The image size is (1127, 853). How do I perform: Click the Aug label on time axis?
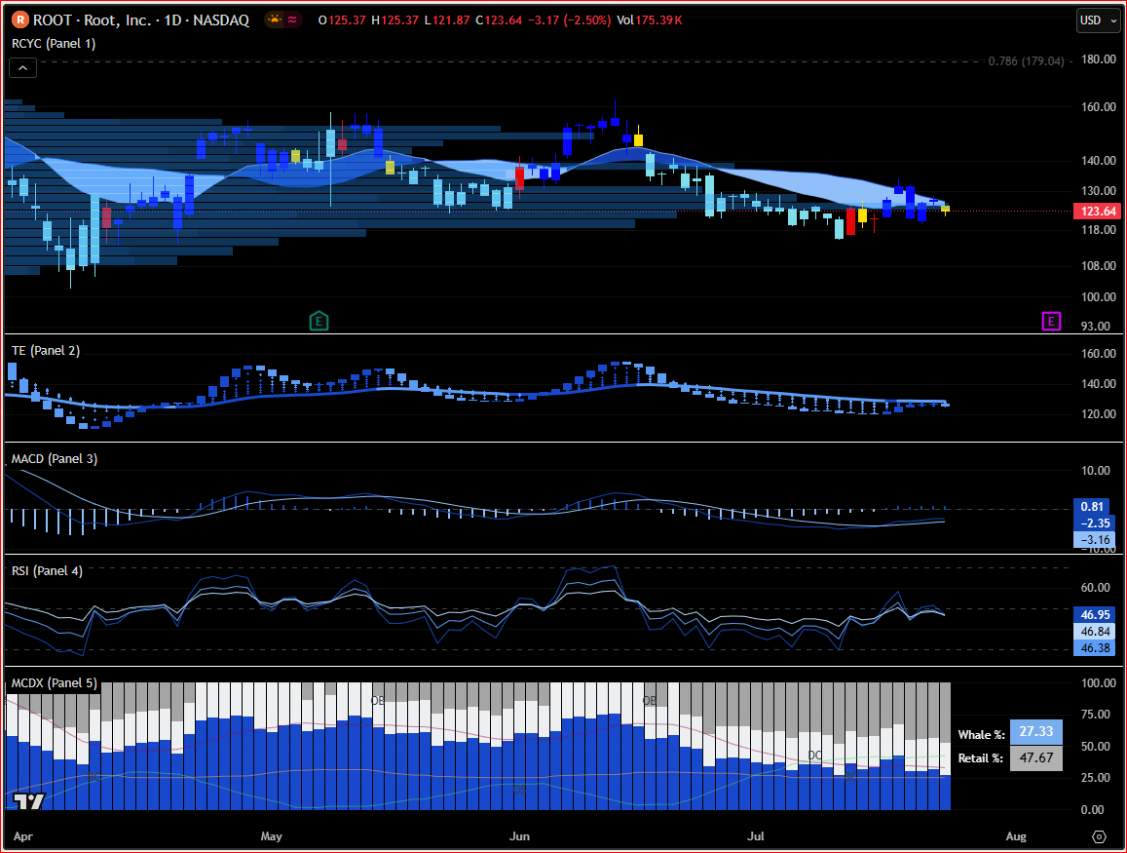tap(1016, 836)
